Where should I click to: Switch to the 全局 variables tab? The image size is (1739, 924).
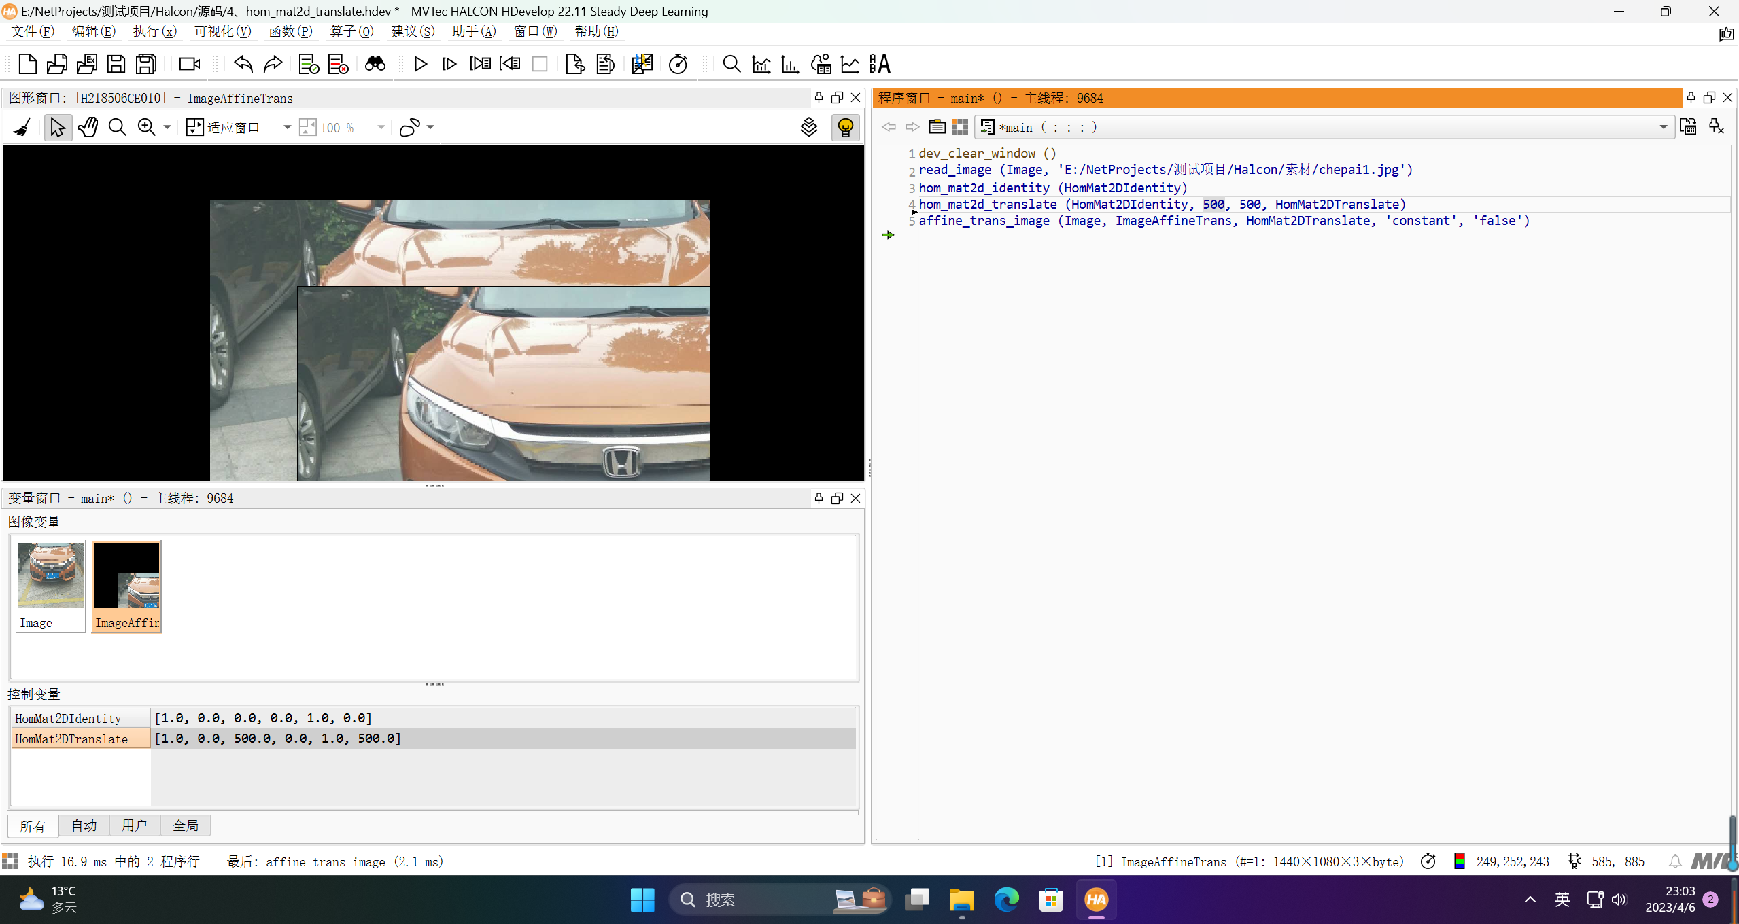point(185,825)
